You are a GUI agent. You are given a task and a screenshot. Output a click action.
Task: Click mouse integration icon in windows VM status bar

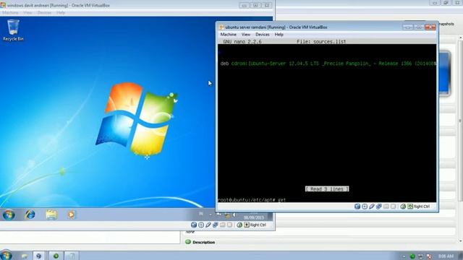[x=239, y=225]
